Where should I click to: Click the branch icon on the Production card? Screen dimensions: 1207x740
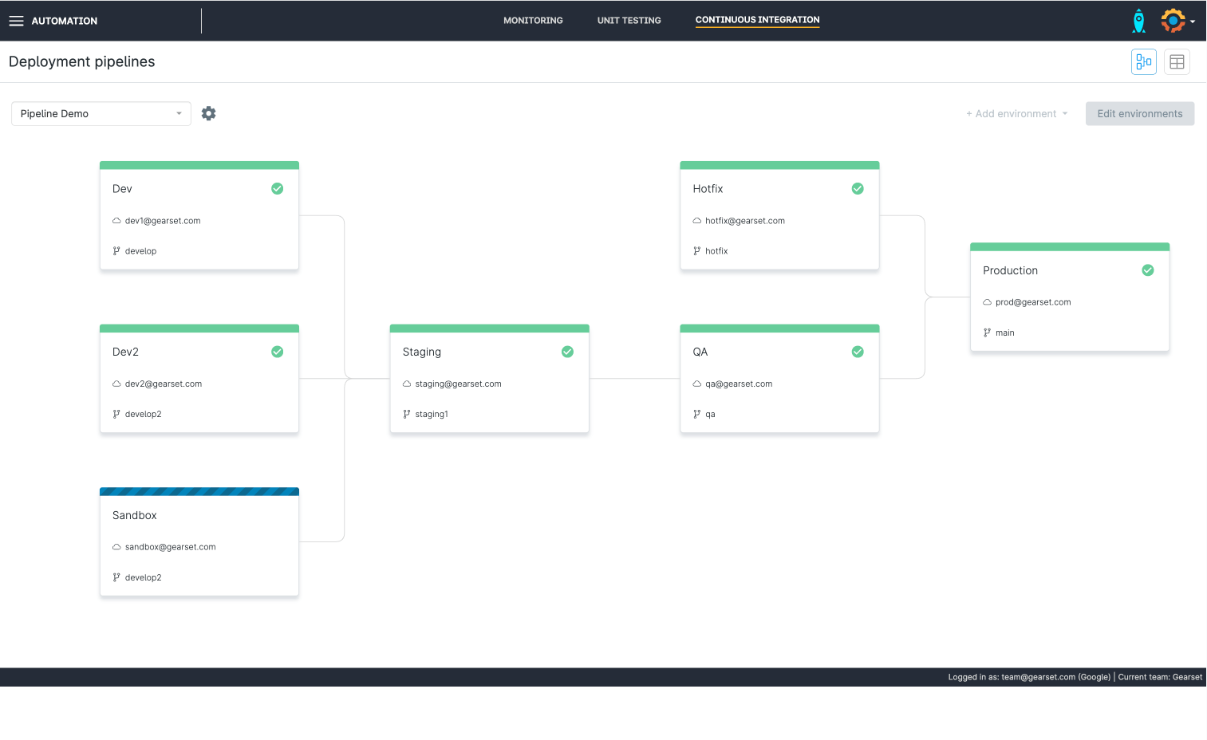pyautogui.click(x=986, y=333)
